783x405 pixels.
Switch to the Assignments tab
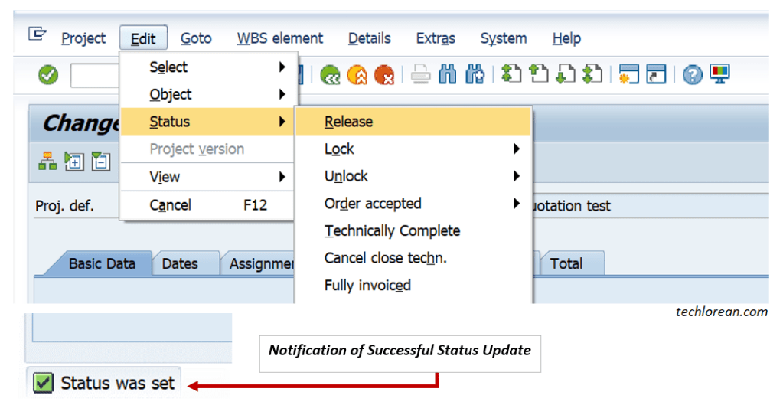259,263
